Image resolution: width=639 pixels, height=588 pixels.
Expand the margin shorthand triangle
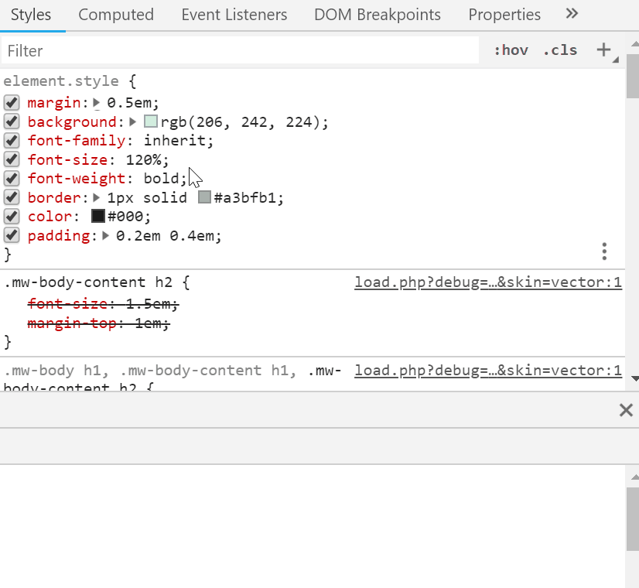pyautogui.click(x=97, y=103)
